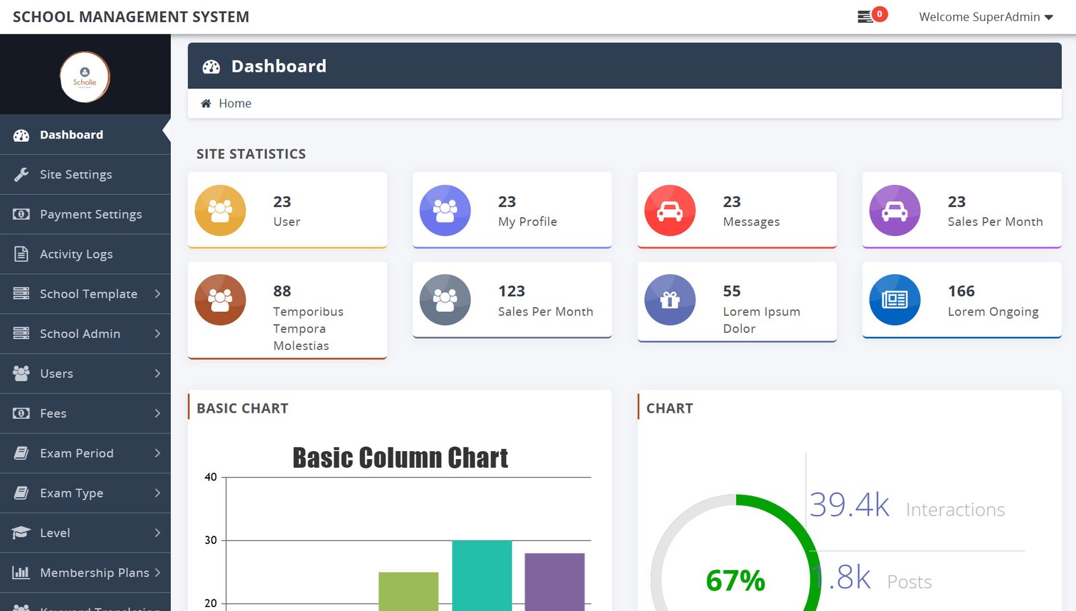Open School Admin menu item

[x=85, y=333]
